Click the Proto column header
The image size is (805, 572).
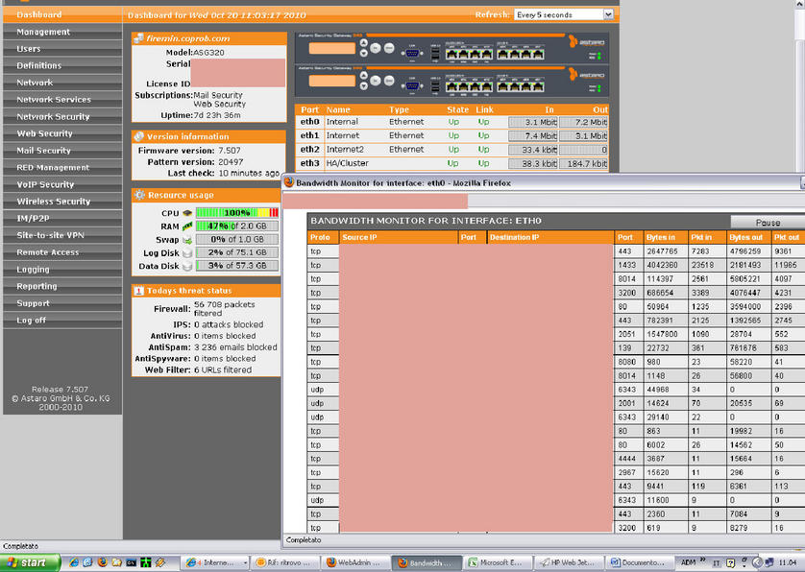323,237
